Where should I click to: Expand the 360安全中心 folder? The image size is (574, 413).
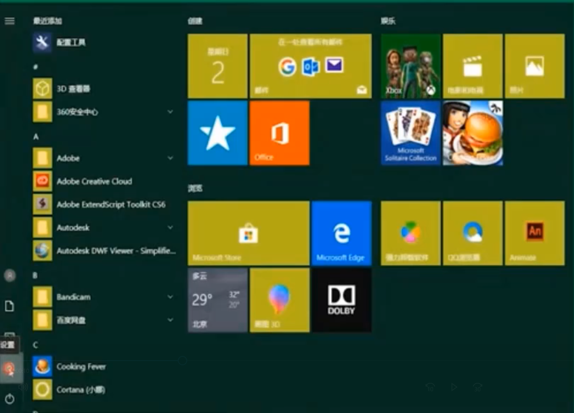[170, 112]
